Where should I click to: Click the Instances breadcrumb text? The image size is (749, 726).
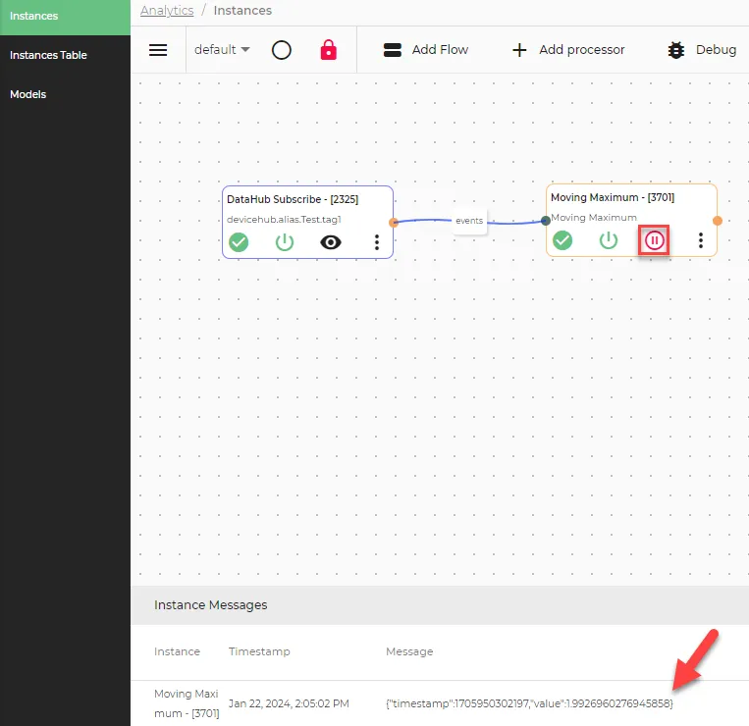pos(242,11)
